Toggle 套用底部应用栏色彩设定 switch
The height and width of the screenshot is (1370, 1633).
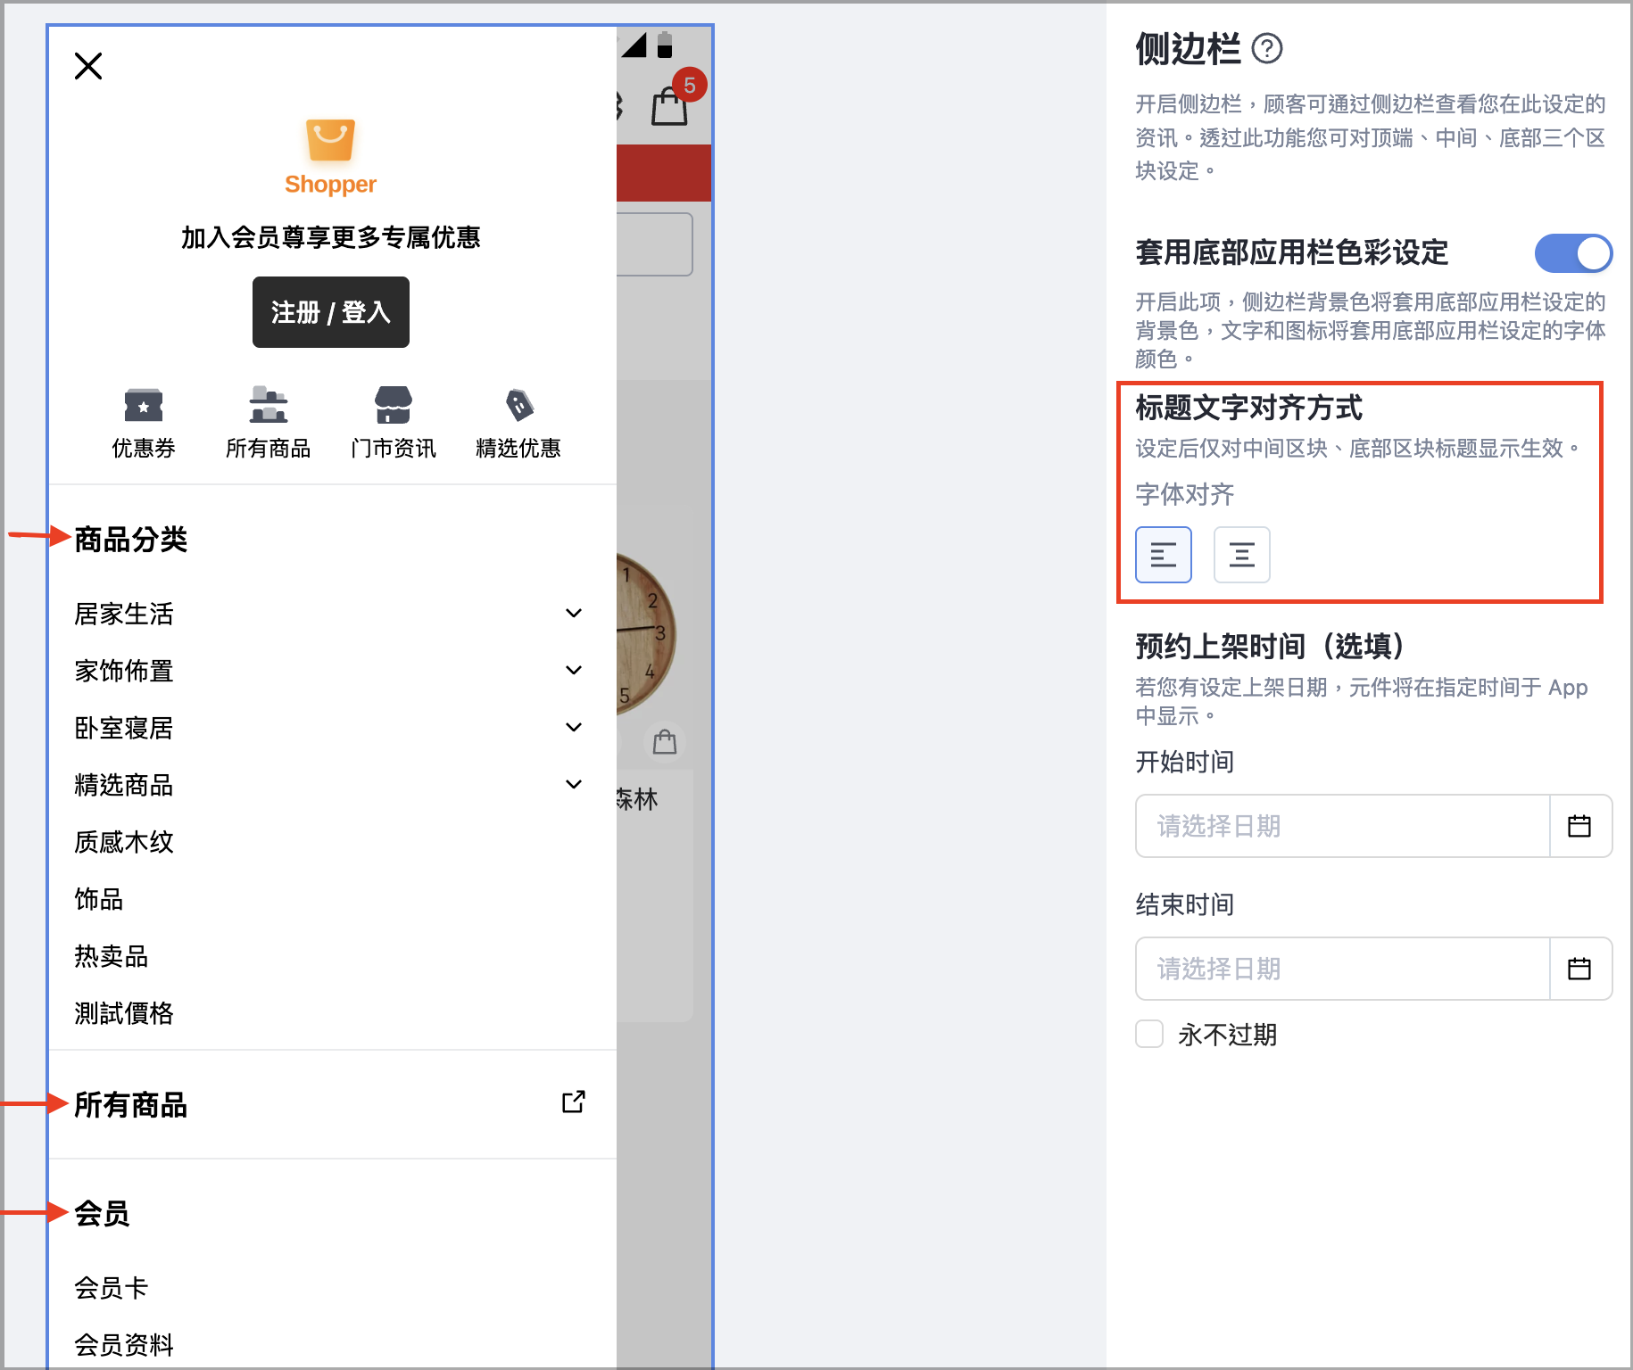click(x=1573, y=253)
